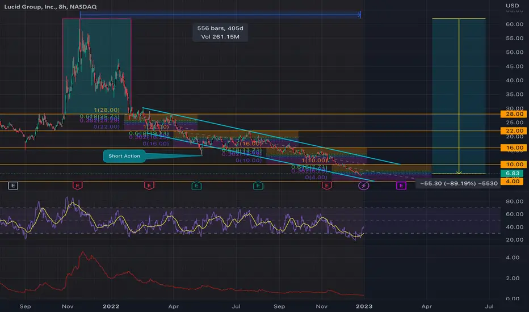
Task: Click the 1(10.00) Fibonacci level label
Action: coord(314,161)
